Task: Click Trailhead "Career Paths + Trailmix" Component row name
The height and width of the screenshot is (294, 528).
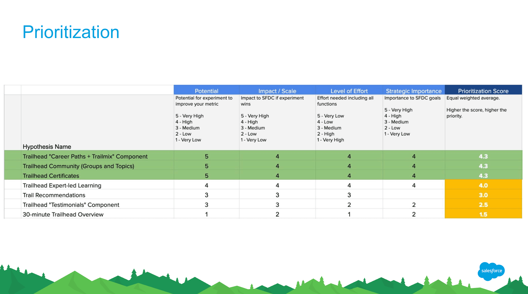Action: (85, 156)
